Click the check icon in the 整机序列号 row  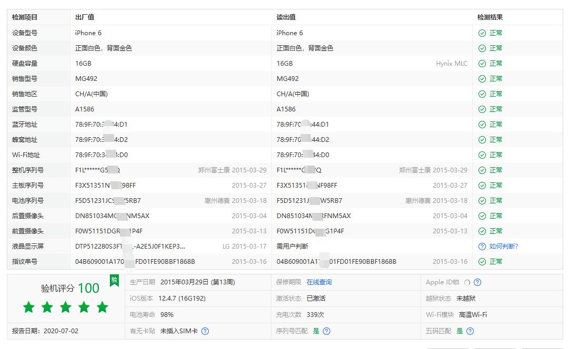click(481, 170)
